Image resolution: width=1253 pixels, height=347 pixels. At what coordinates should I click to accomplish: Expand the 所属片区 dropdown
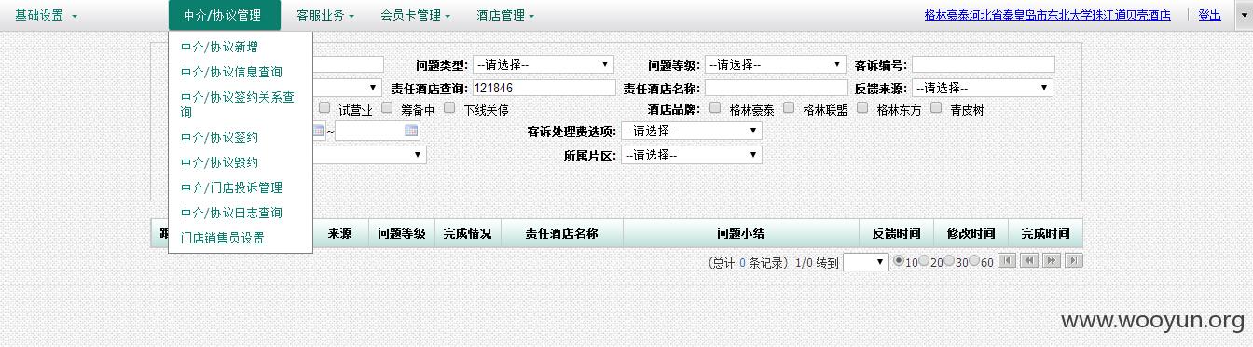coord(692,155)
